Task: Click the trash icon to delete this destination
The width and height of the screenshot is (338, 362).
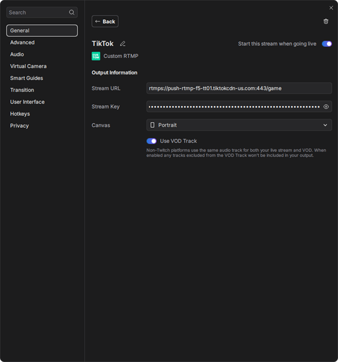Action: pos(326,21)
